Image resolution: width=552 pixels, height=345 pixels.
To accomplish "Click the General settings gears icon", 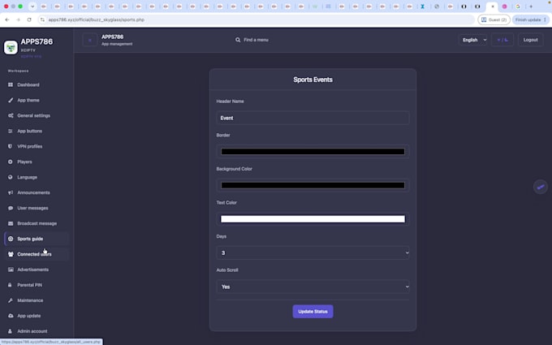I will coord(11,115).
